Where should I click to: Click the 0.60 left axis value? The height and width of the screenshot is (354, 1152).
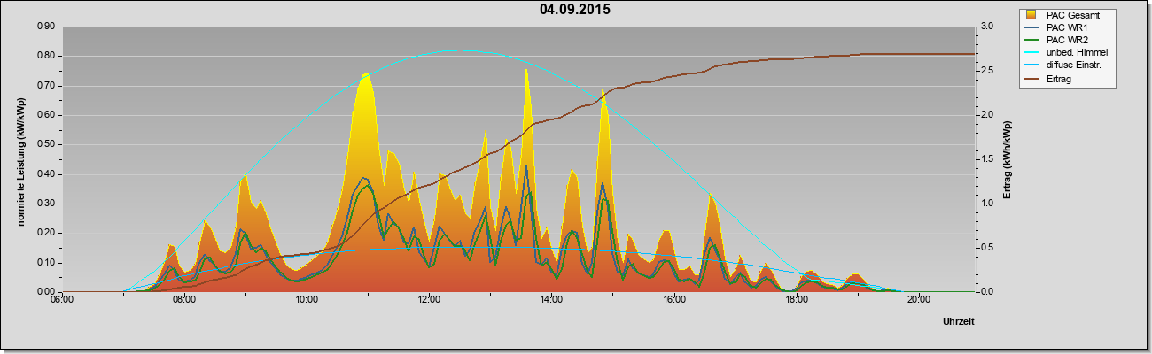(47, 115)
